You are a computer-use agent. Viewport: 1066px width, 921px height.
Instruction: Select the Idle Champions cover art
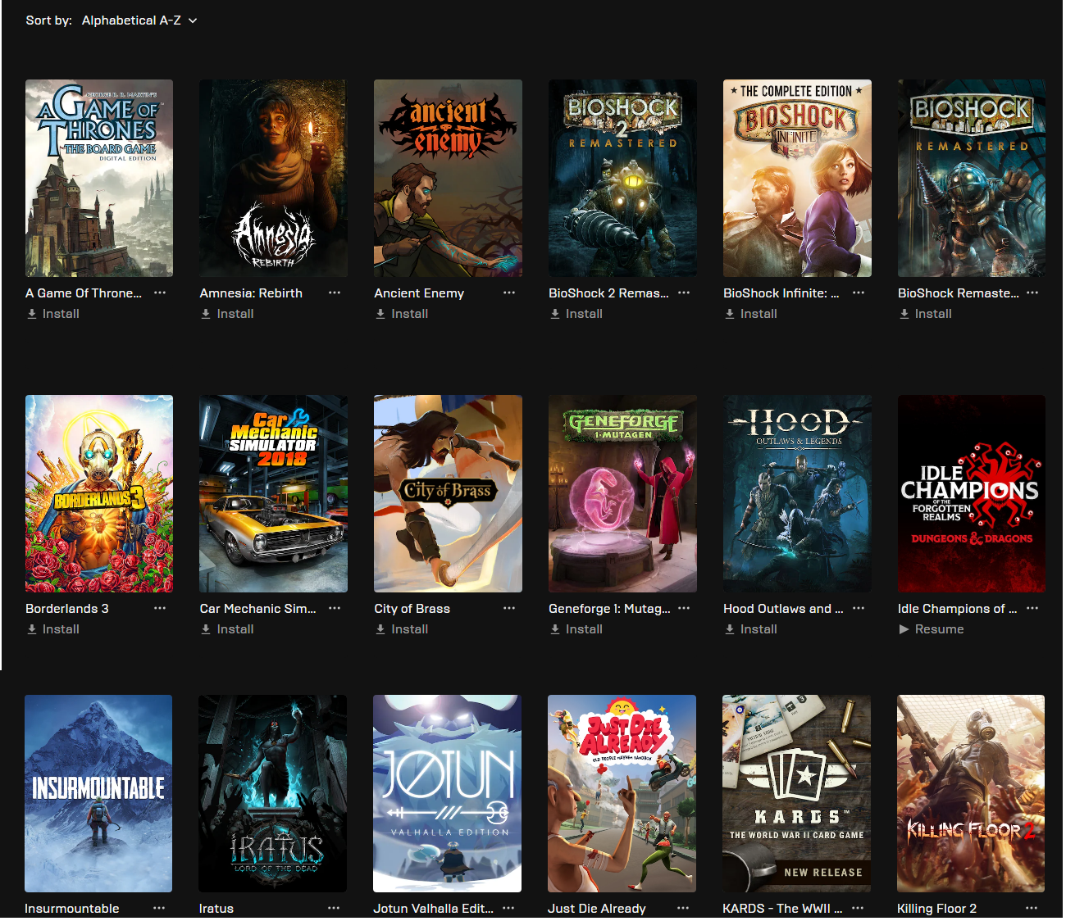click(972, 493)
